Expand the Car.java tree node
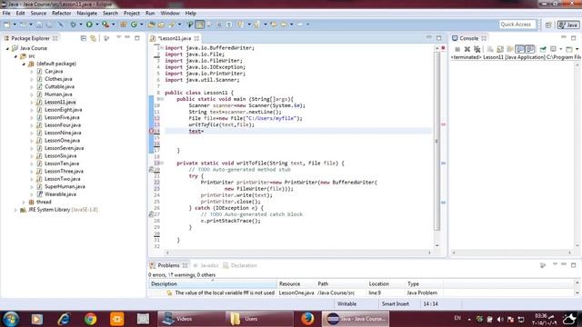The image size is (582, 327). pyautogui.click(x=32, y=71)
